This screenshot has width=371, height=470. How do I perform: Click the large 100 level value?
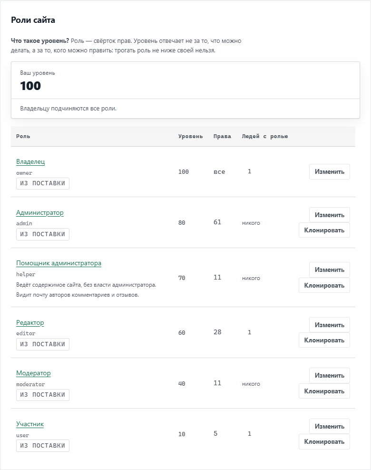tap(30, 86)
